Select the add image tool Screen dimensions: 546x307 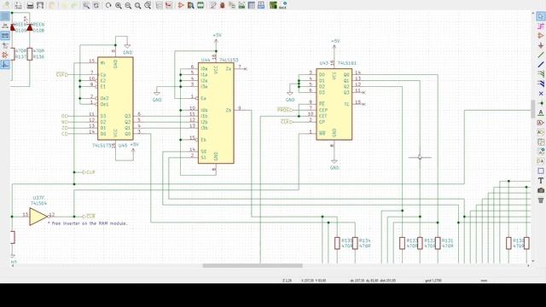tap(541, 190)
